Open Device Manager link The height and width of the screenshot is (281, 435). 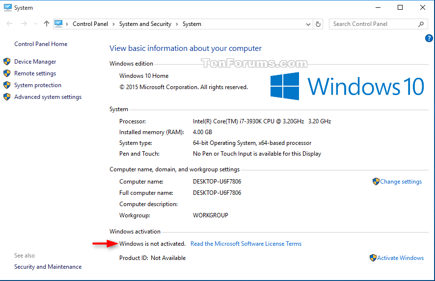coord(35,62)
